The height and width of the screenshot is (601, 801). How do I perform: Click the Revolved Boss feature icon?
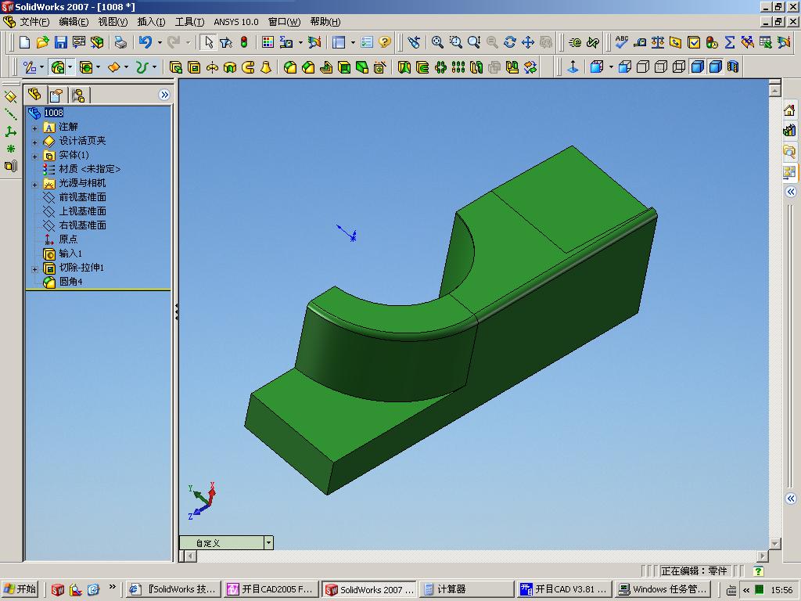[212, 67]
